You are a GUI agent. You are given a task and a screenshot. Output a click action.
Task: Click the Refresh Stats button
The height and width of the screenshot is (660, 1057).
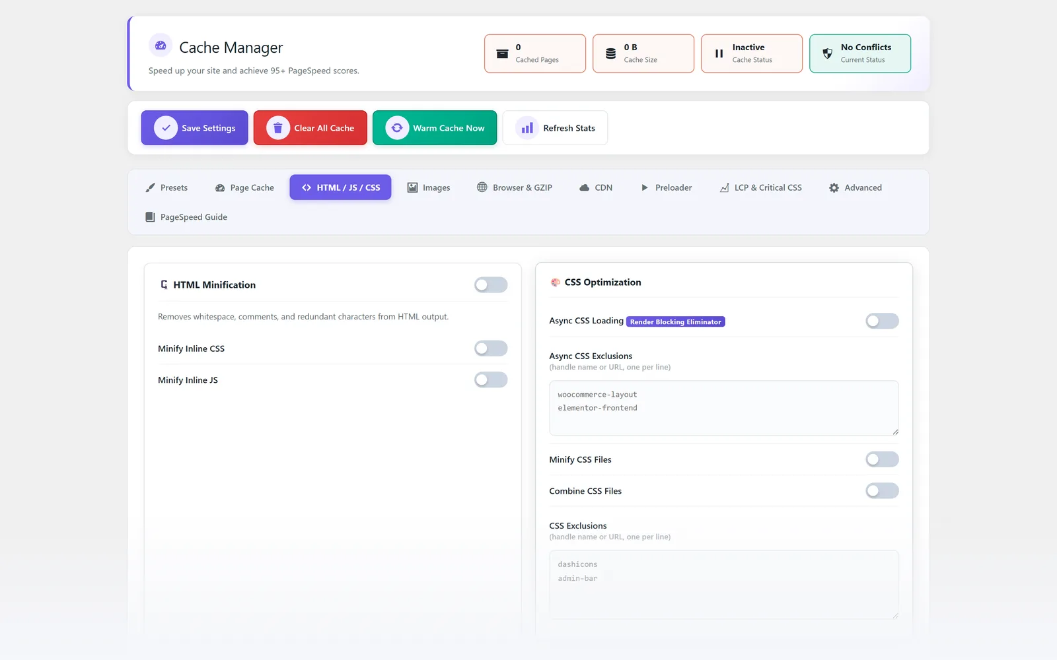pos(555,128)
